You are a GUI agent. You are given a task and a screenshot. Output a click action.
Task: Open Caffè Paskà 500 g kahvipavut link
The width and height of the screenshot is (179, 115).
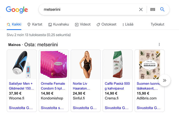click(x=118, y=86)
